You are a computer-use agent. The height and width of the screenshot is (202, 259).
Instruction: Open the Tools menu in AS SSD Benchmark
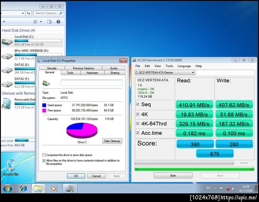[169, 66]
